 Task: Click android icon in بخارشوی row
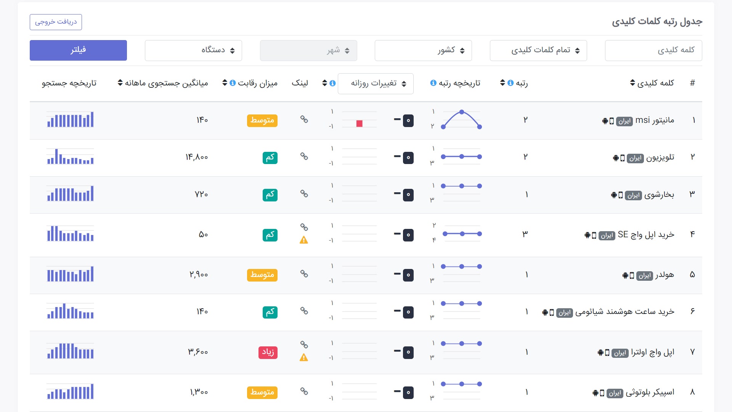613,195
